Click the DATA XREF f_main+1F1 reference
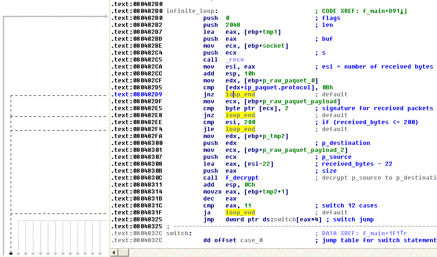 pos(365,233)
